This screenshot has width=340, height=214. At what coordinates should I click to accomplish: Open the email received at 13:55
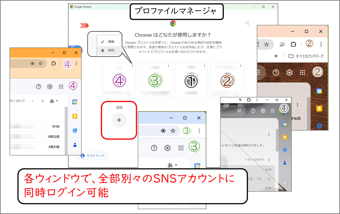pos(37,126)
